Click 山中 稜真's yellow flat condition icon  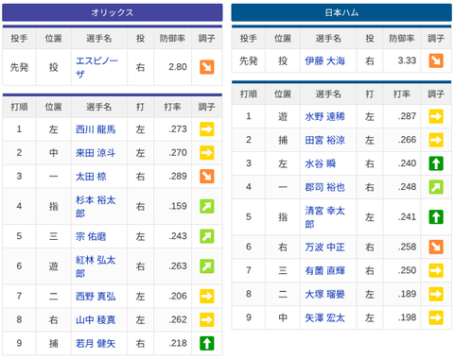[x=207, y=319]
